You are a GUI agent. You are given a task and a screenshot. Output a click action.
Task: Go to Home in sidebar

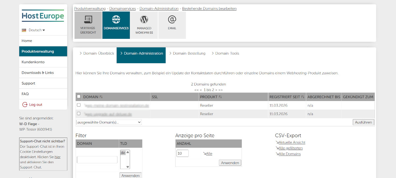pos(43,41)
